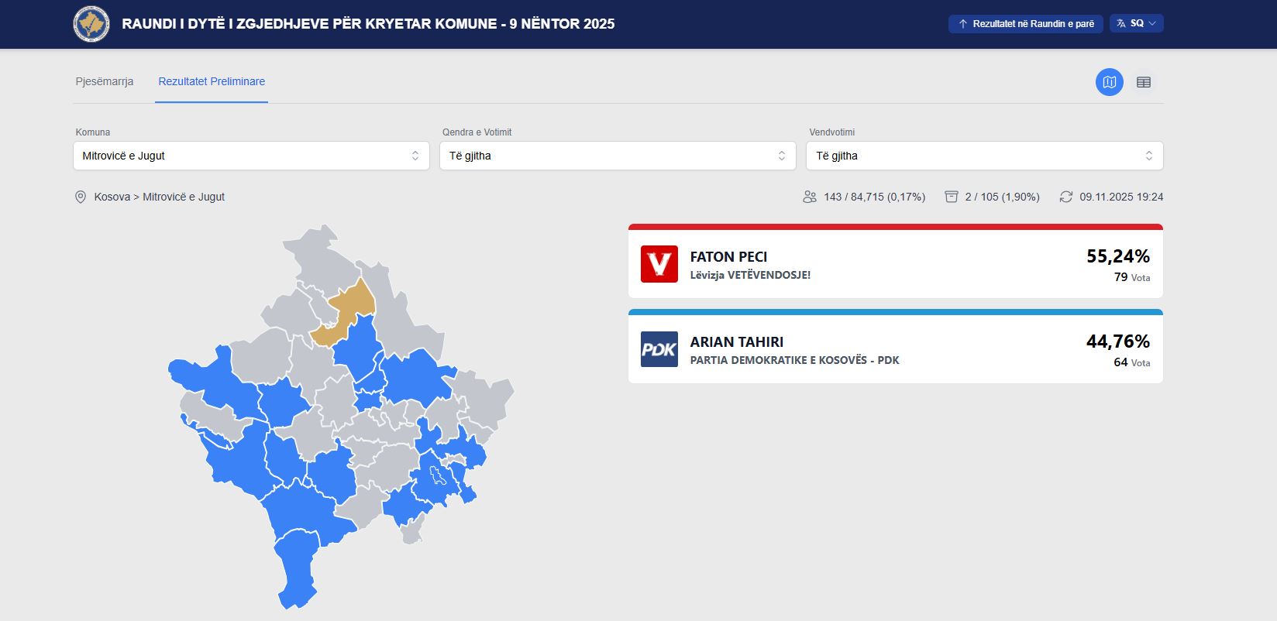Open the Komuna dropdown
The width and height of the screenshot is (1277, 621).
(x=251, y=156)
